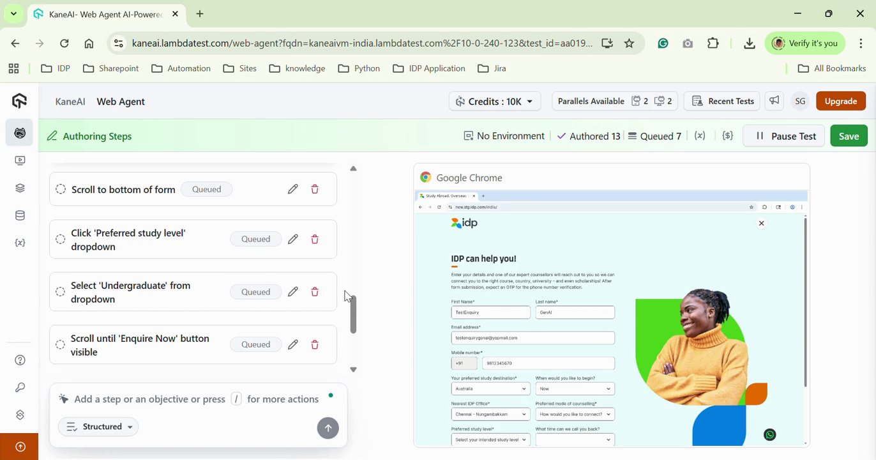The image size is (876, 460).
Task: Open the key access sidebar icon
Action: coord(20,388)
